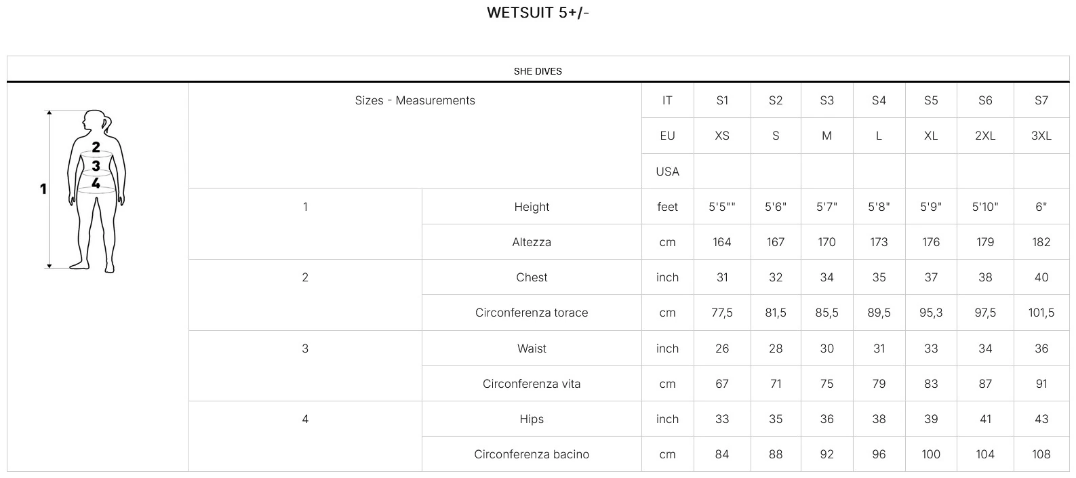Click the Circonferenza vita row label

click(532, 384)
